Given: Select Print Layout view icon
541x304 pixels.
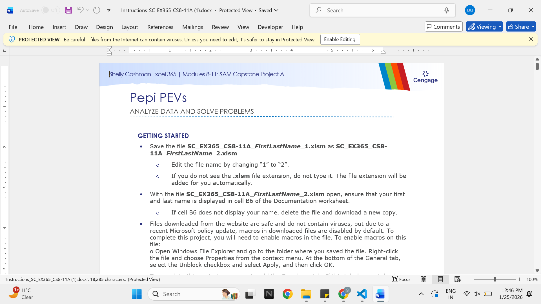Looking at the screenshot, I should coord(440,279).
